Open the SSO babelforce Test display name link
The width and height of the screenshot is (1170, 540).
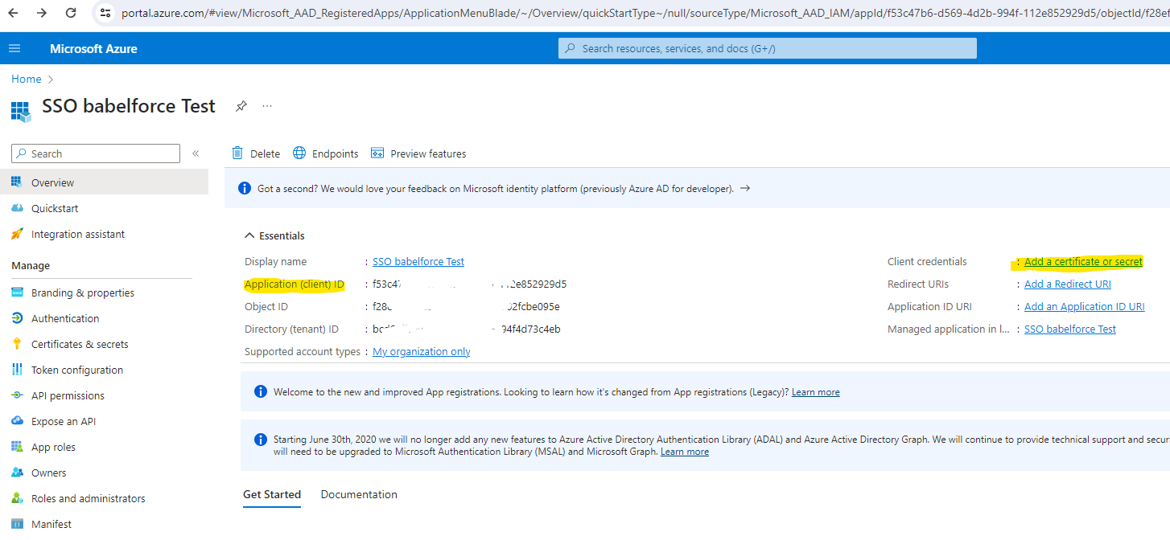point(418,261)
